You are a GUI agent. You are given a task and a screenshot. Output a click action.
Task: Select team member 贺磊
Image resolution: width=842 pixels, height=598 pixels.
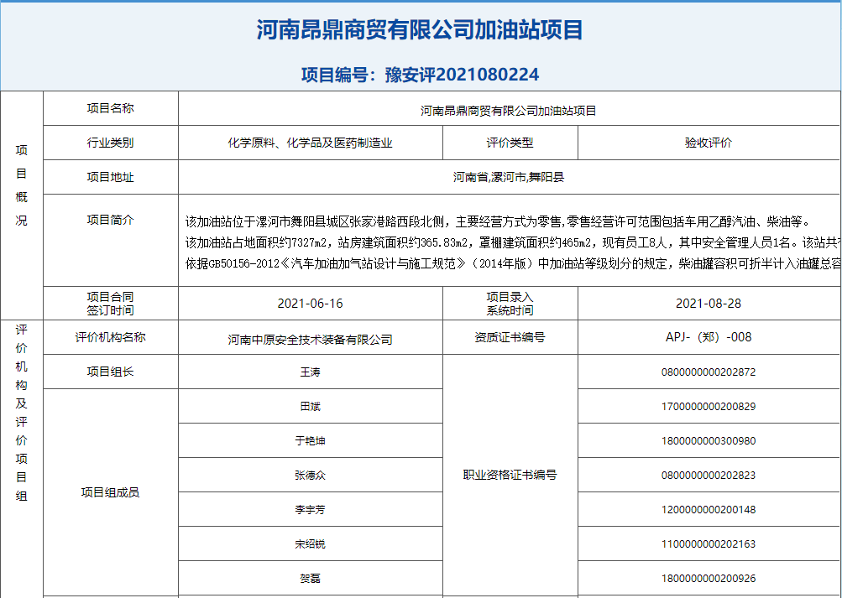click(x=310, y=578)
